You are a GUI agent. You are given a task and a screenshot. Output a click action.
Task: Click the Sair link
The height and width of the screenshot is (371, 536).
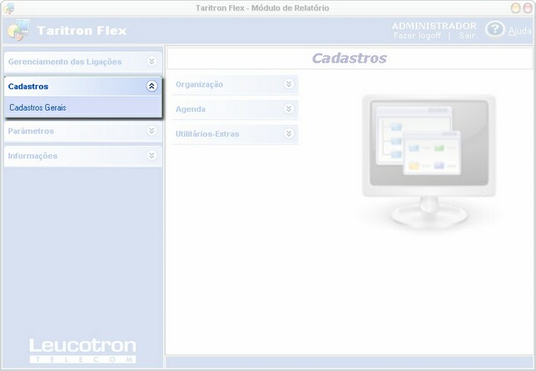(x=467, y=36)
